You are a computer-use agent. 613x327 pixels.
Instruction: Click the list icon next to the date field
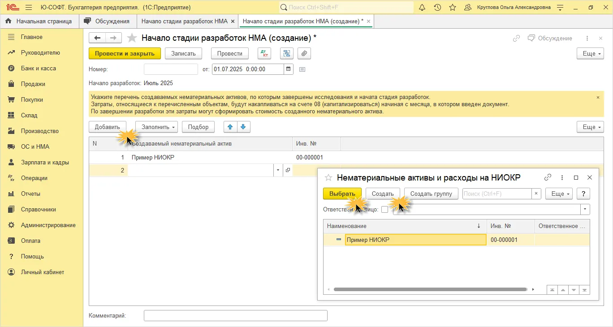point(302,69)
